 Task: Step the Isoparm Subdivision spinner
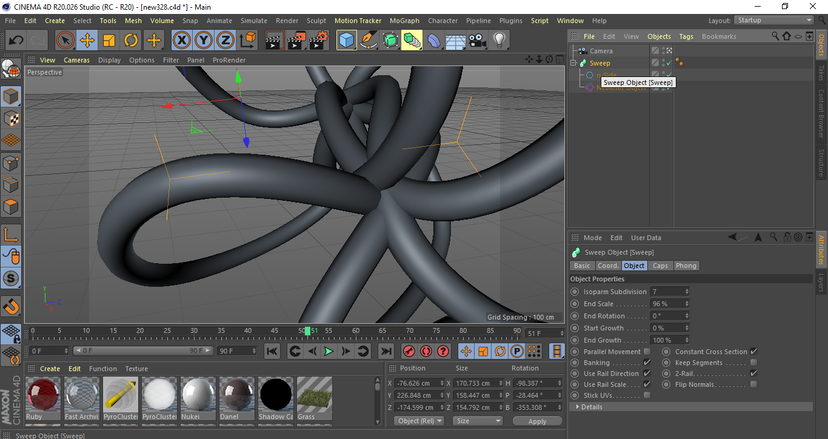click(687, 292)
